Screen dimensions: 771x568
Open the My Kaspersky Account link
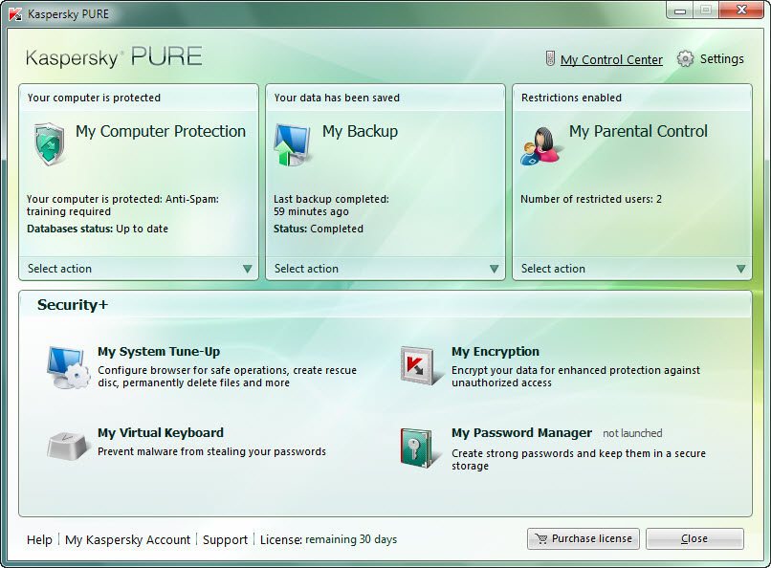tap(127, 539)
